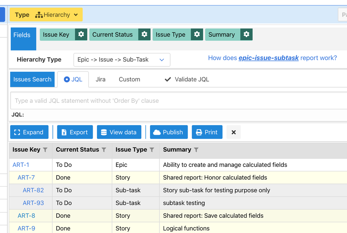Viewport: 347px width, 233px height.
Task: Click Validate JQL
Action: tap(187, 79)
